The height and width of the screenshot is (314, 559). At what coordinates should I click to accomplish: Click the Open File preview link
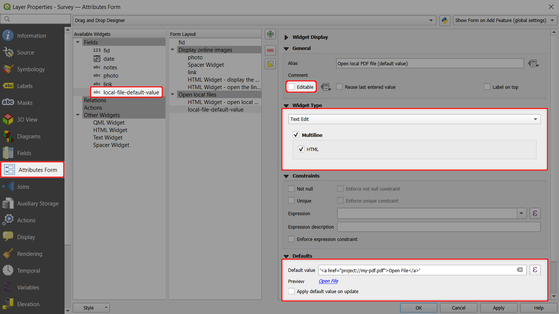328,281
